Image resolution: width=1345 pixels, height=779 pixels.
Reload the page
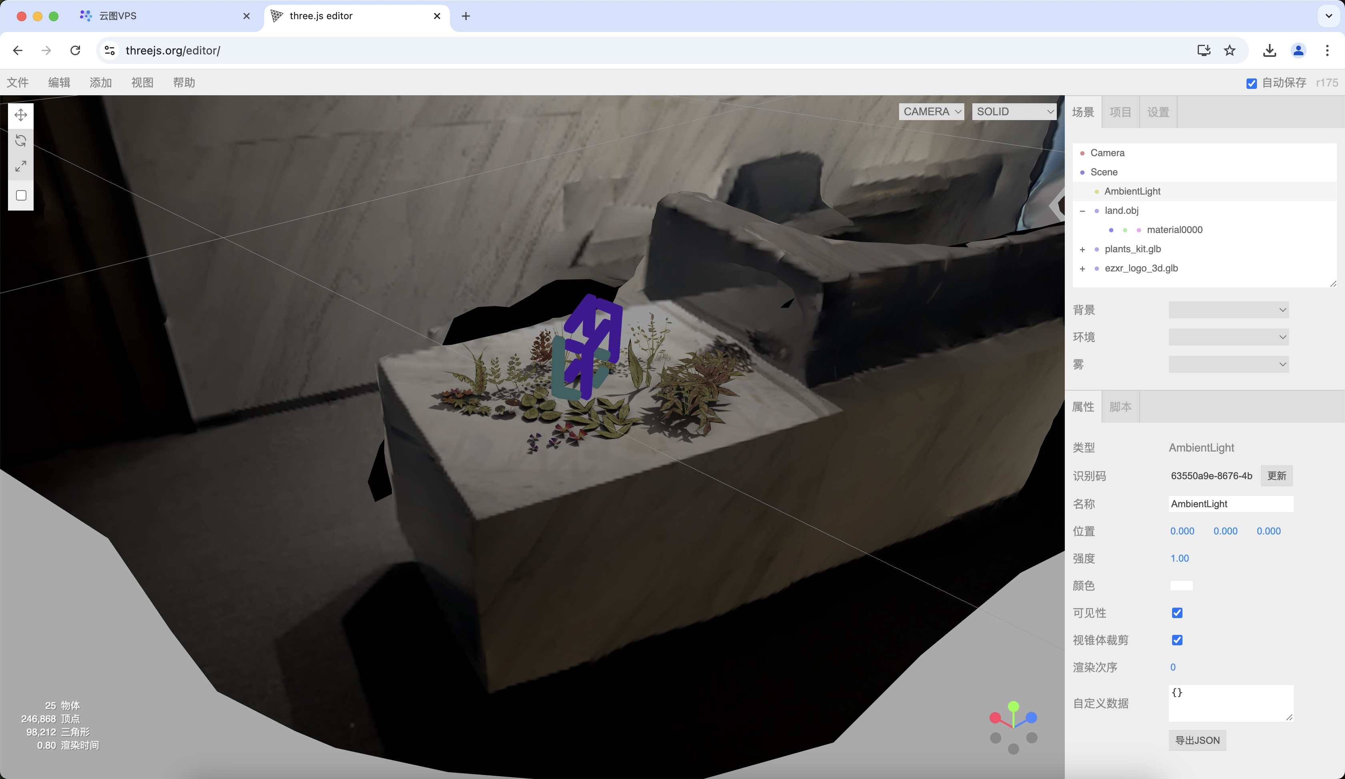pos(75,50)
